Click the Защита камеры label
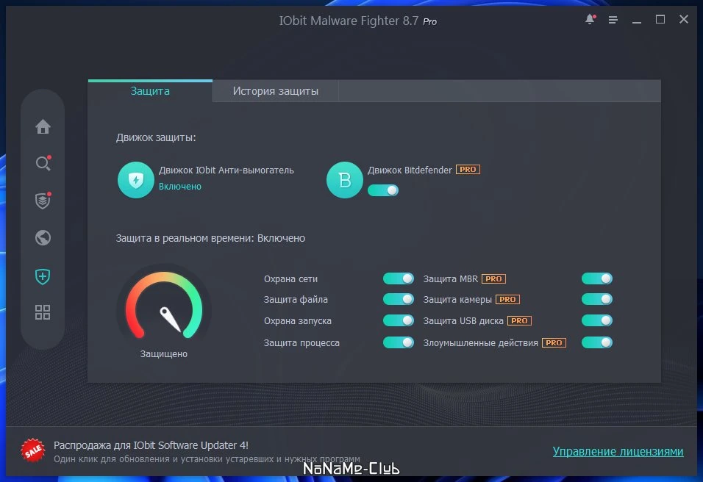This screenshot has height=482, width=703. (457, 299)
